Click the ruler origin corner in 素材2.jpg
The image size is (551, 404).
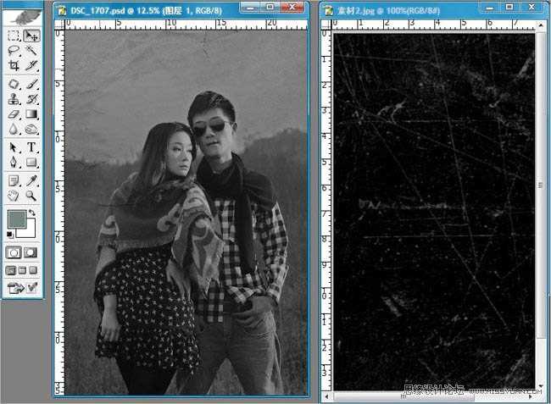[x=326, y=25]
